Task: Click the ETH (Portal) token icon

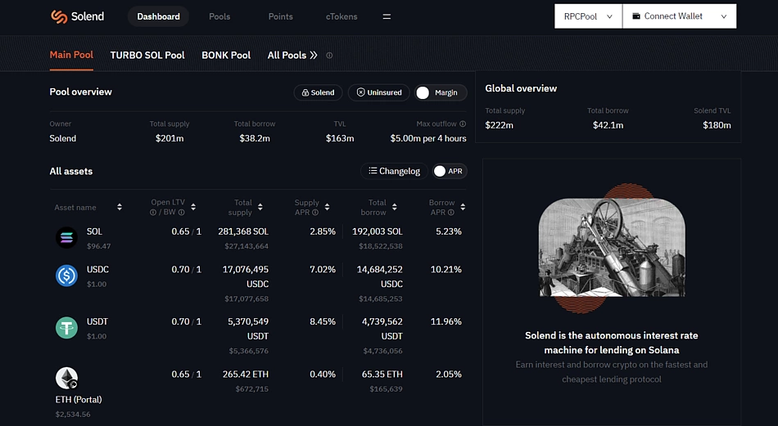Action: point(66,378)
